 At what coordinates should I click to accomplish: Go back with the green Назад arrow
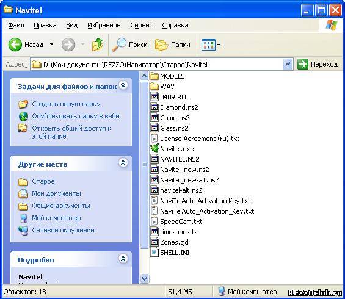point(15,45)
